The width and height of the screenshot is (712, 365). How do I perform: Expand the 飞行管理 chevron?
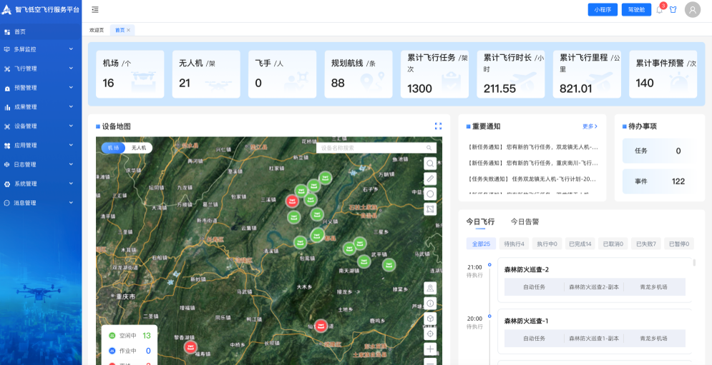coord(71,68)
